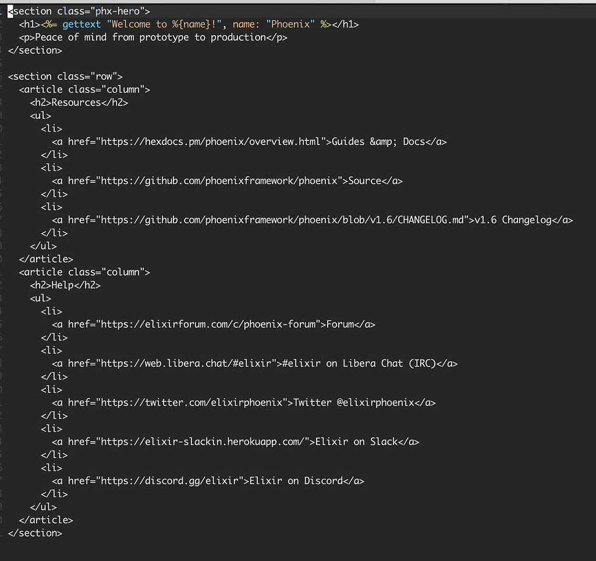This screenshot has width=596, height=561.
Task: Click the first article class="column" tag
Action: [84, 89]
